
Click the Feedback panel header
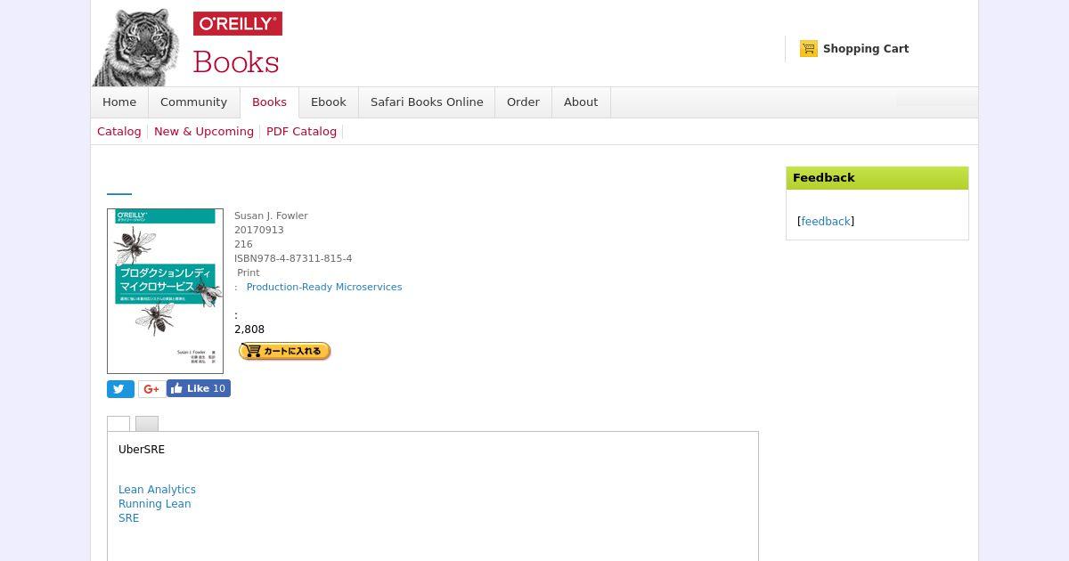[877, 178]
